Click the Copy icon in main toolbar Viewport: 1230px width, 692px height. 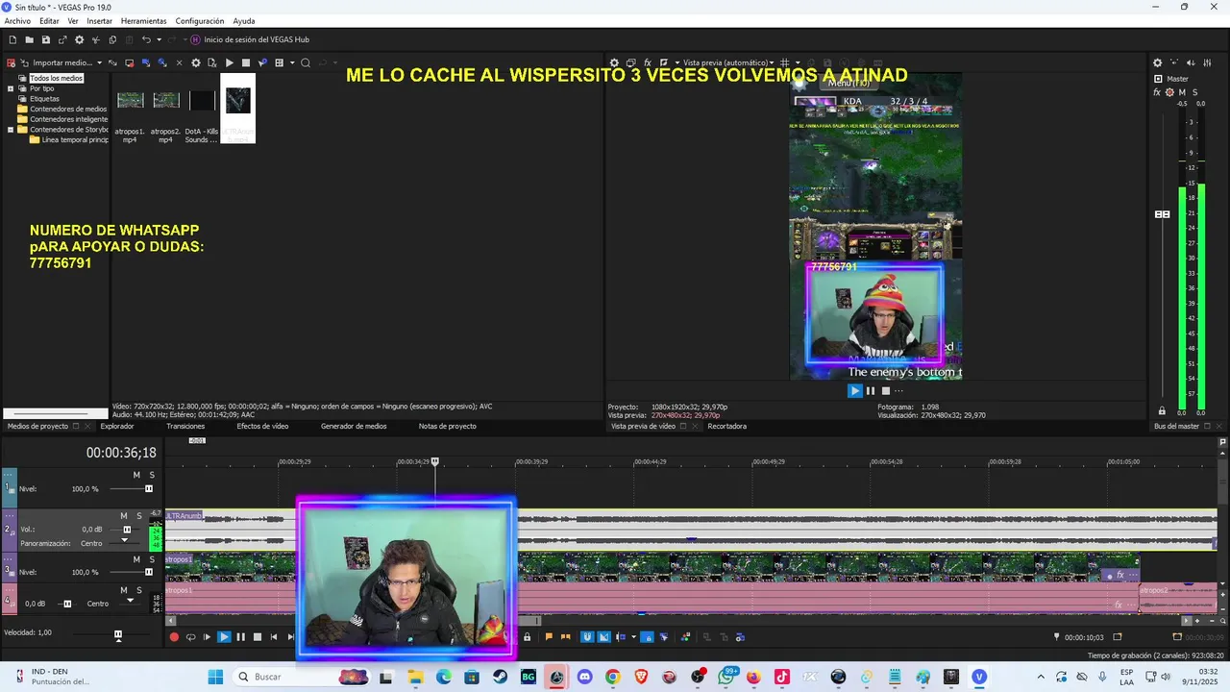tap(112, 39)
